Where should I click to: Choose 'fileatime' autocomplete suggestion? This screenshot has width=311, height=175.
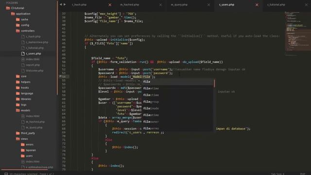177,88
